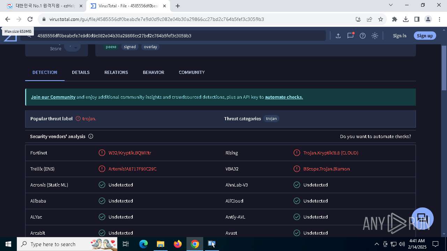Switch to the DETECTION tab

[45, 72]
